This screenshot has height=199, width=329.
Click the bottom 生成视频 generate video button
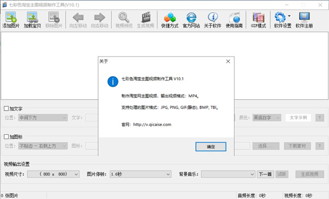pos(310,174)
